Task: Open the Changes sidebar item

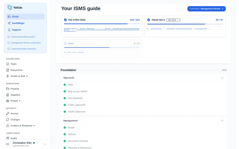Action: (x=15, y=120)
